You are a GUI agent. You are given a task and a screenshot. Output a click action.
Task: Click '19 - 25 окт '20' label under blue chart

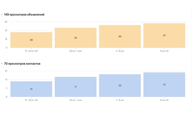tap(31, 100)
